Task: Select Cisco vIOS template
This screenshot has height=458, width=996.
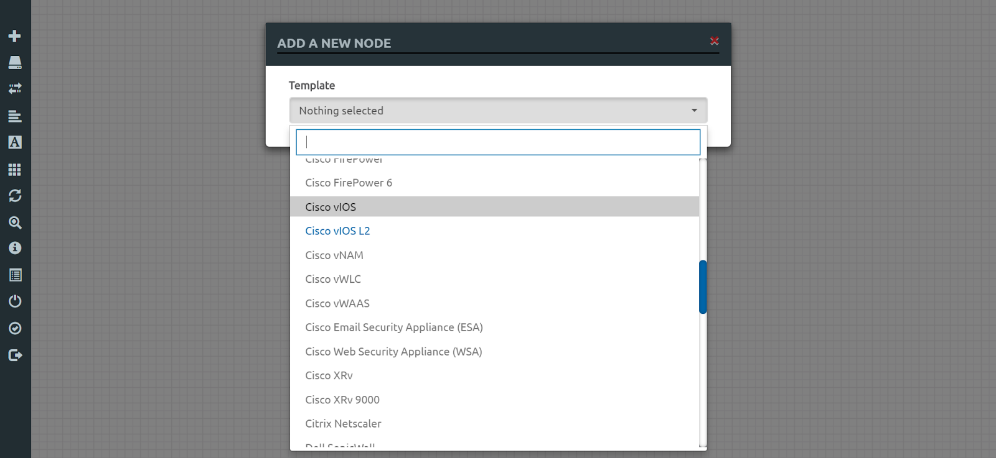Action: 494,207
